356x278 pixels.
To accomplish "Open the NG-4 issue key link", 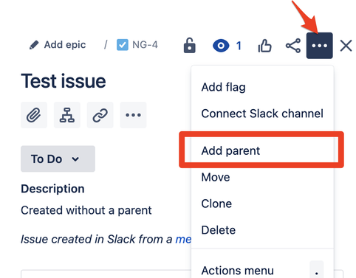I will (145, 45).
